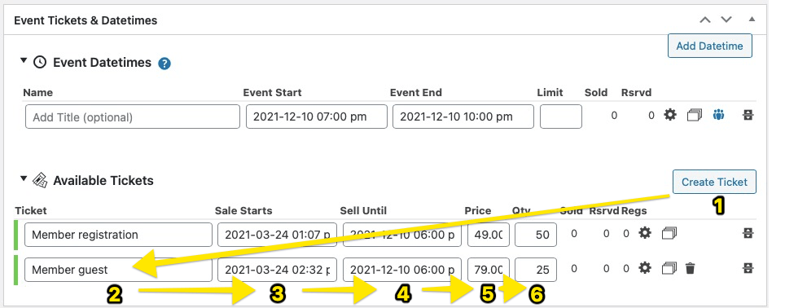Focus the datetime Add Title field
Screen dimensions: 785x308
point(133,117)
